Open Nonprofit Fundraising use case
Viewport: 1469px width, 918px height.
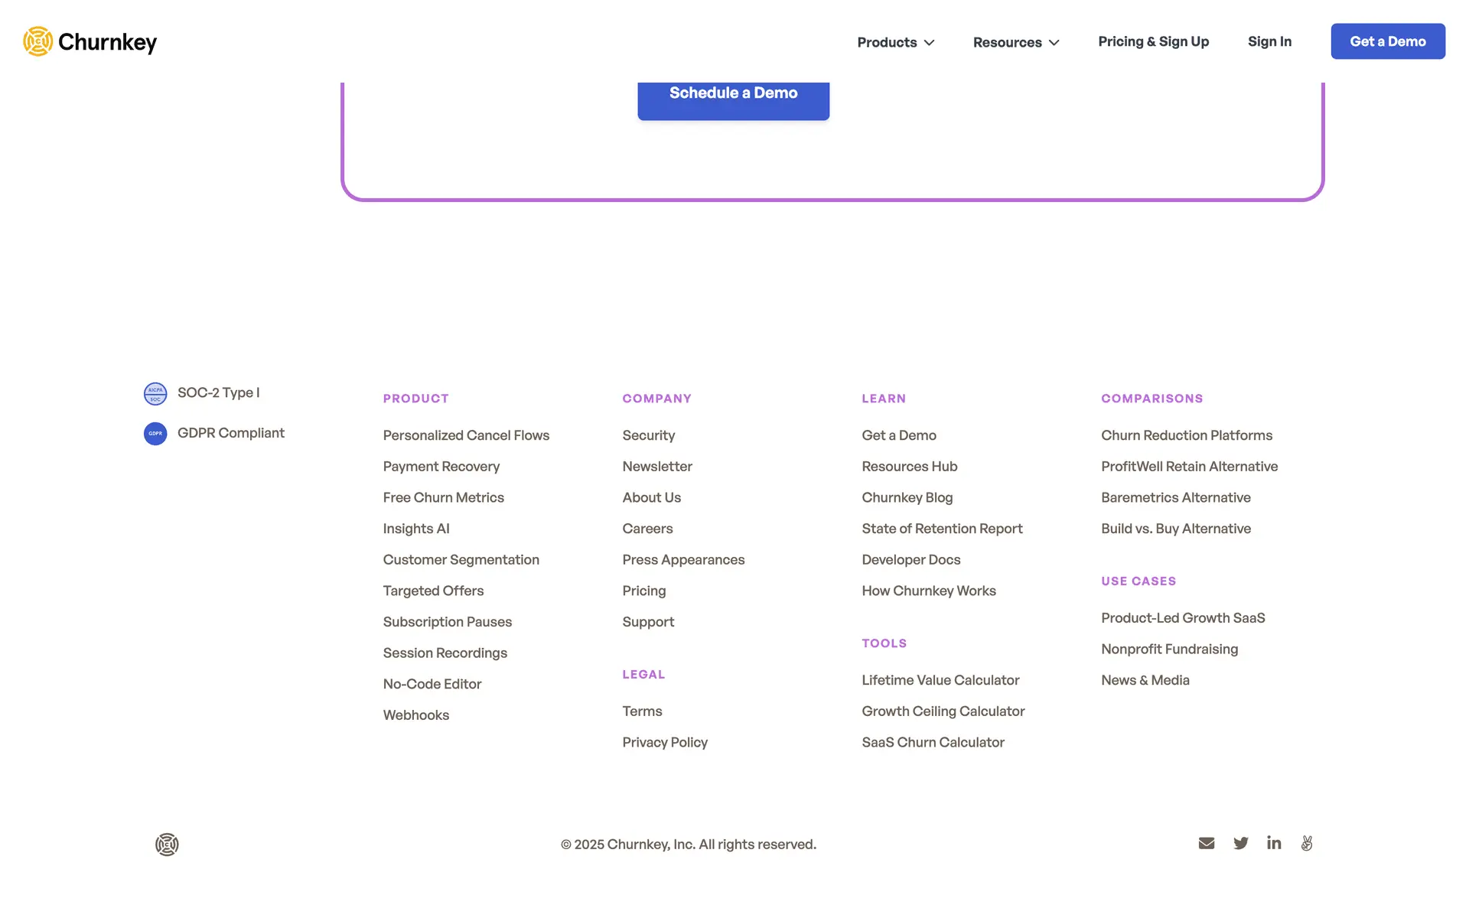(1169, 649)
